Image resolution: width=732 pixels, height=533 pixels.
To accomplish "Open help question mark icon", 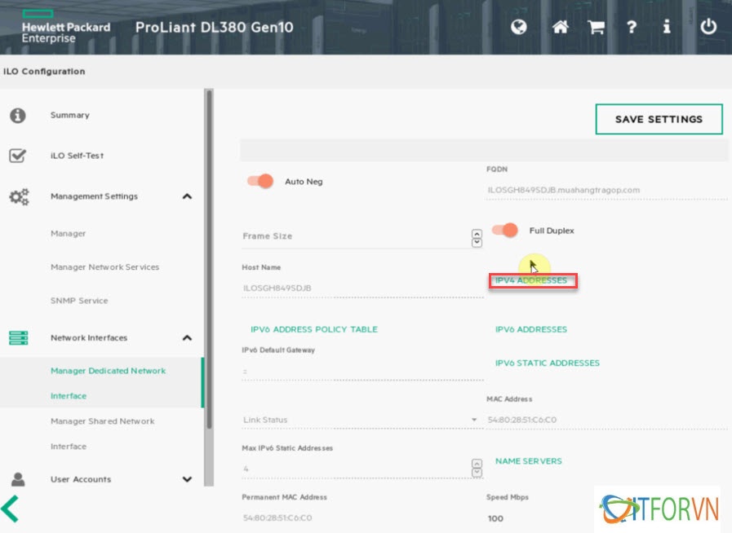I will pos(632,27).
